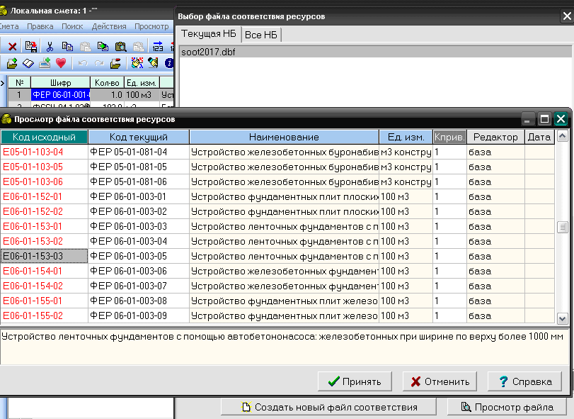Switch to the Все НБ tab
Viewport: 574px width, 419px height.
[261, 35]
